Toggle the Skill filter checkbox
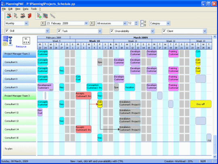The height and width of the screenshot is (164, 218). point(7,31)
